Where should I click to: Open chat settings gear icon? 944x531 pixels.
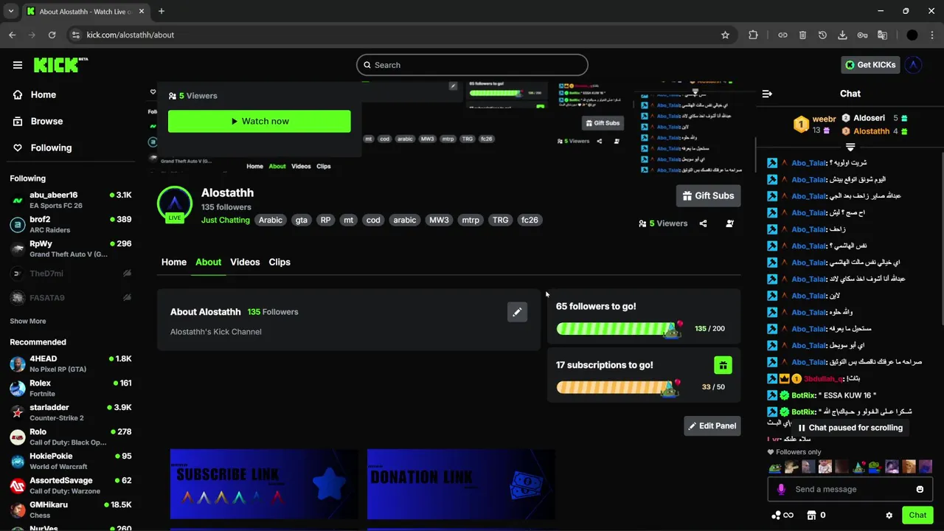pos(889,516)
